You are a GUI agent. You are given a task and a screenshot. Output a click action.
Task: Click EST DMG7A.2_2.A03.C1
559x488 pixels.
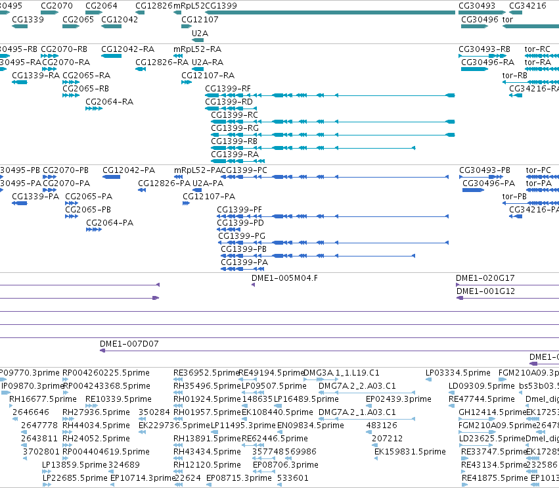click(357, 386)
